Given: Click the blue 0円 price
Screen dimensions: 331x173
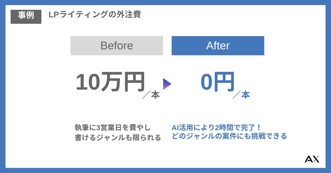Looking at the screenshot, I should 217,82.
